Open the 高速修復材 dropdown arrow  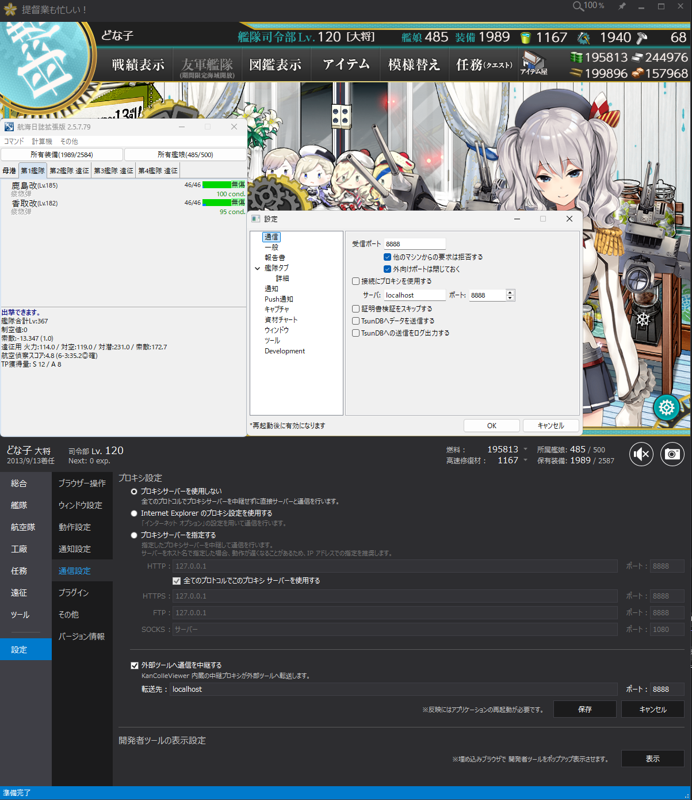click(525, 460)
